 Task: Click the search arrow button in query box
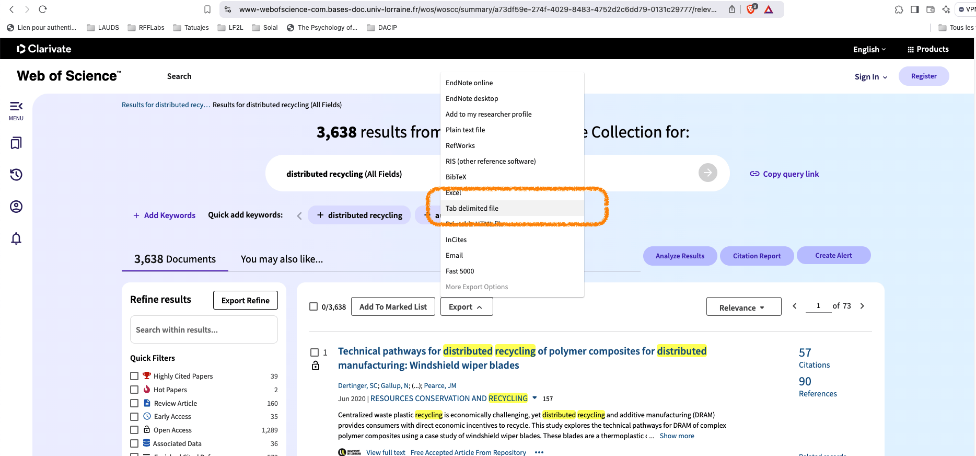707,173
